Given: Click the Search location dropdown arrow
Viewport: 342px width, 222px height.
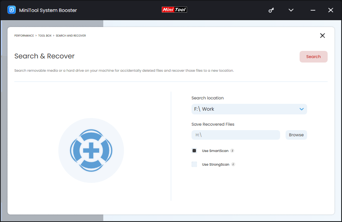Looking at the screenshot, I should (301, 109).
